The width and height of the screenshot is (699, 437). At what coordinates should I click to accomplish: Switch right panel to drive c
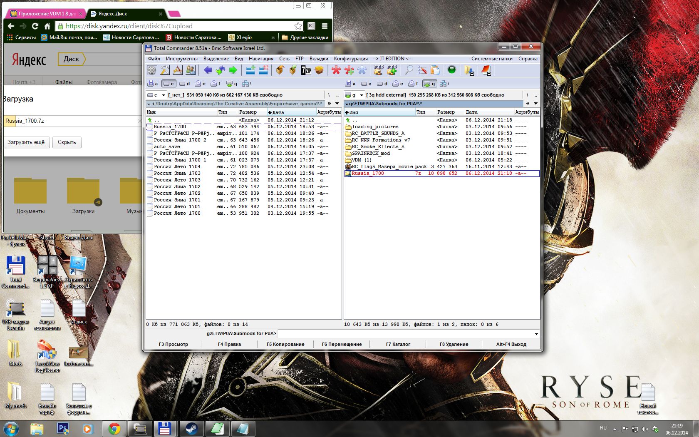click(x=366, y=84)
